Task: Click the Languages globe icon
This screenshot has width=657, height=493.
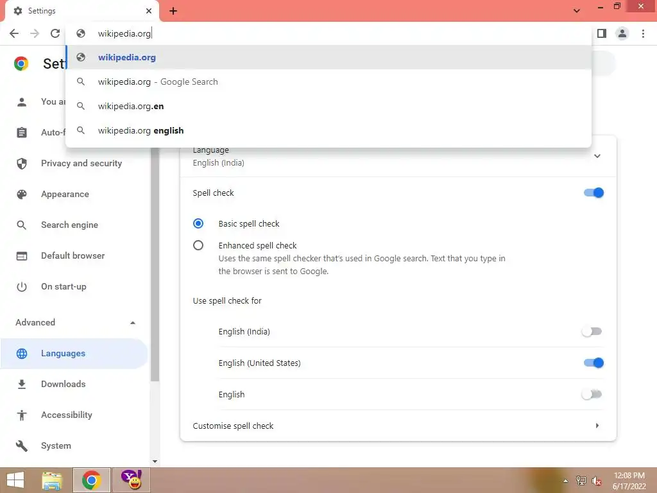Action: click(22, 354)
